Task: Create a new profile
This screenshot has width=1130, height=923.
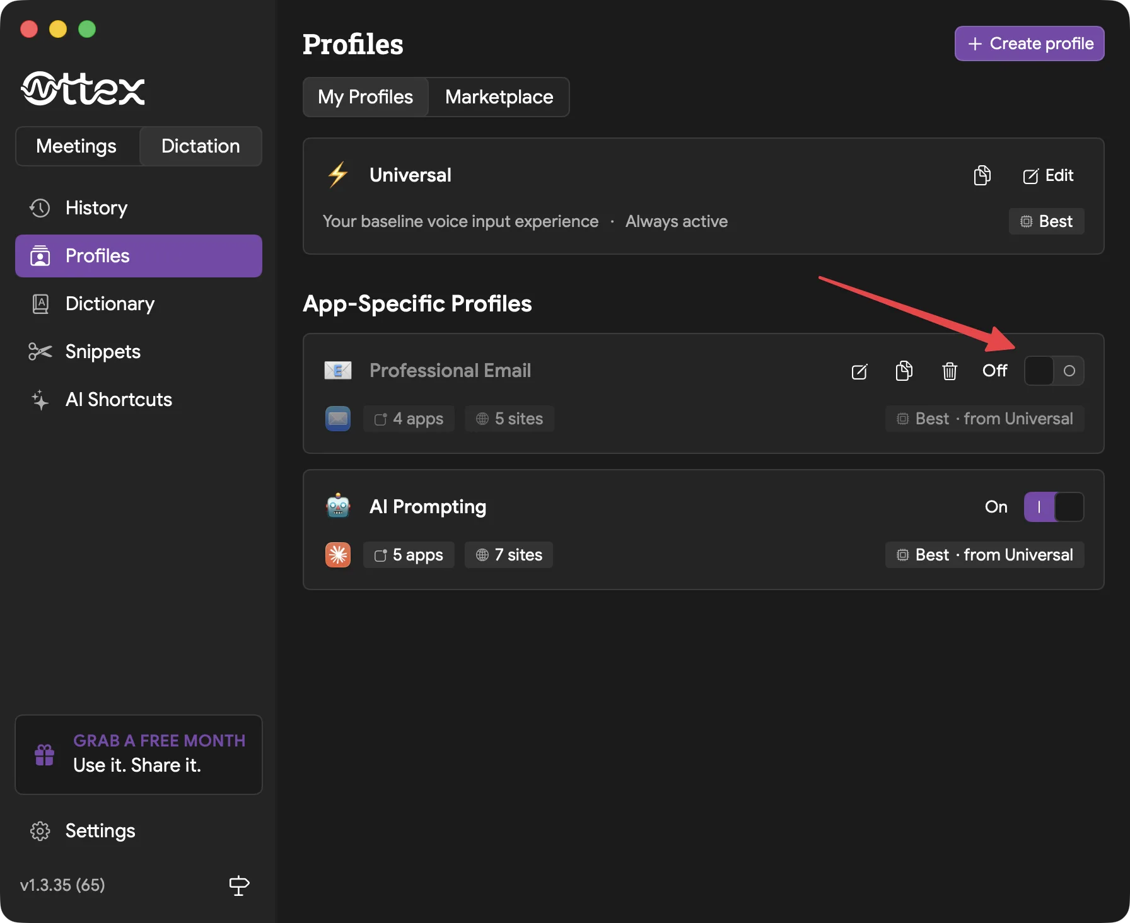Action: 1030,44
